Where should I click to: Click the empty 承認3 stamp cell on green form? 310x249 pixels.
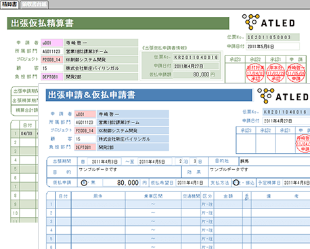click(235, 73)
